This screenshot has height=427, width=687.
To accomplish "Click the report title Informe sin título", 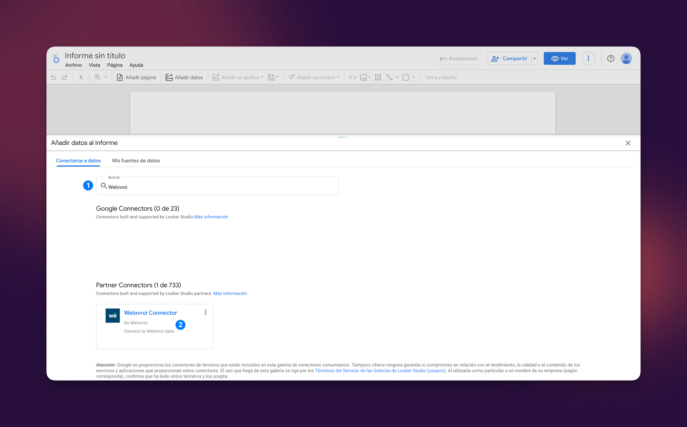I will click(x=95, y=56).
